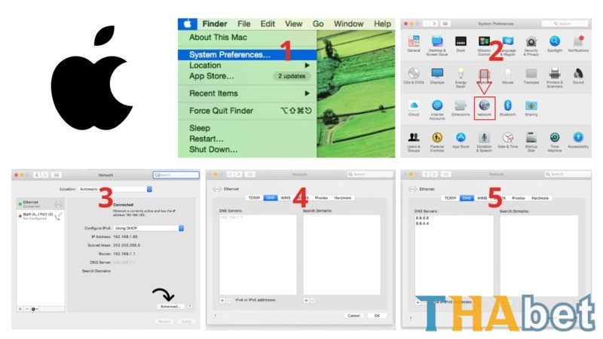Open the Configure IPv4 Using DHCP dropdown

point(148,228)
